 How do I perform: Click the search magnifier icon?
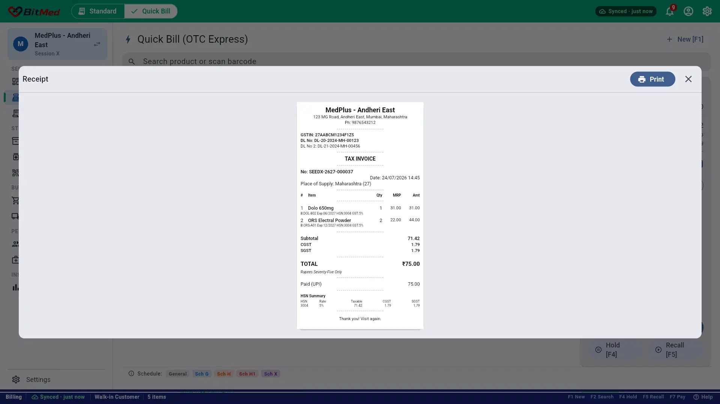click(x=132, y=61)
